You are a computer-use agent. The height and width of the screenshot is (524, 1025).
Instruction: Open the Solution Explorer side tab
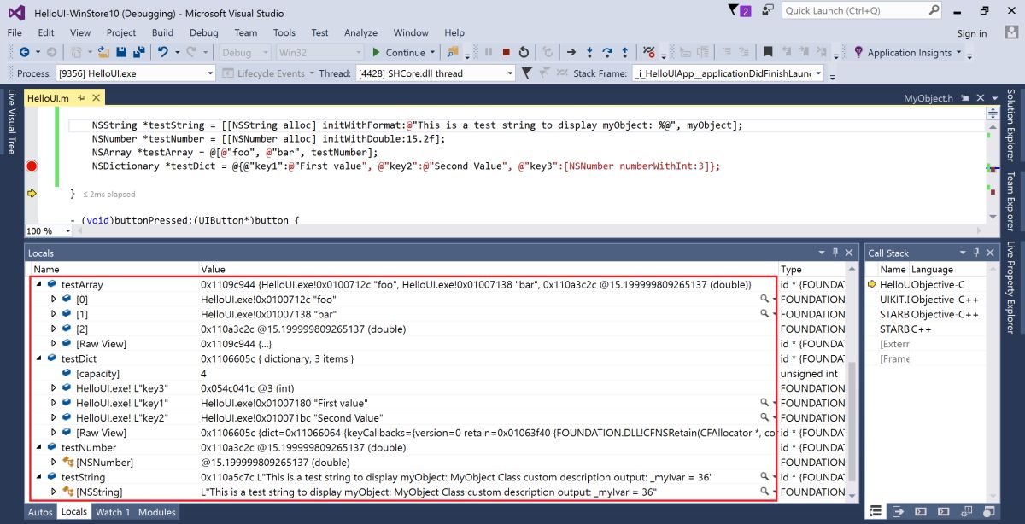pyautogui.click(x=1011, y=125)
